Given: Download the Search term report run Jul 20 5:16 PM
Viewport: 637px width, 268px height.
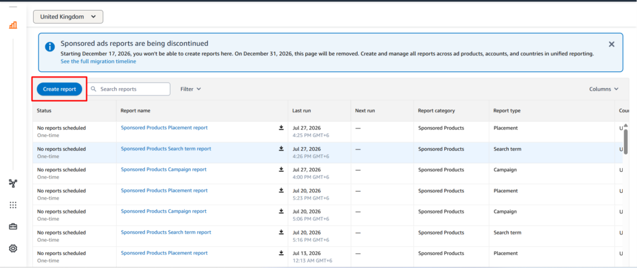Looking at the screenshot, I should 281,233.
